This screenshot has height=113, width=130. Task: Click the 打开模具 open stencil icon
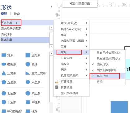pyautogui.click(x=56, y=81)
